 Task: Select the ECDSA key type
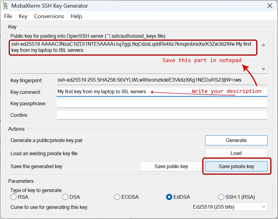pyautogui.click(x=126, y=197)
